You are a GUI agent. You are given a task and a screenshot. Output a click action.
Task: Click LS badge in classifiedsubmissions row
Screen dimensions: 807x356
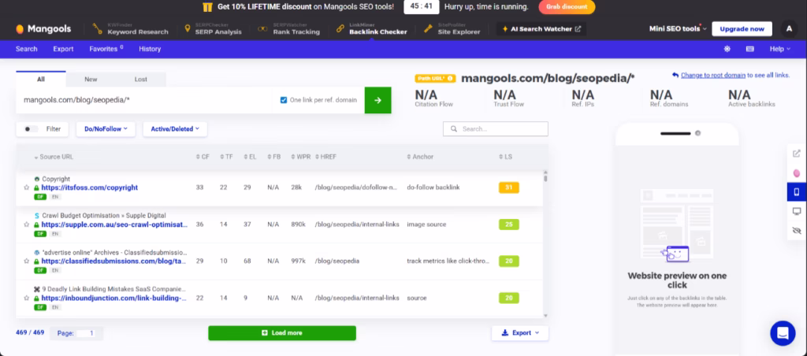pos(509,261)
